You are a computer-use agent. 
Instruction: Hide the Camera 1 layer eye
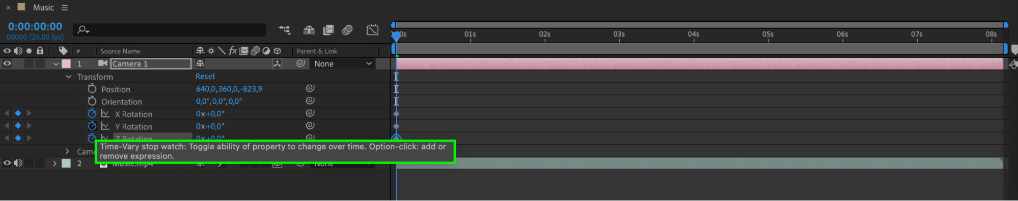click(7, 63)
